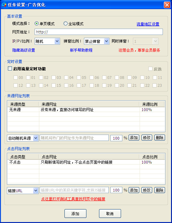
Task: Check hour 11 checkbox
Action: click(155, 77)
